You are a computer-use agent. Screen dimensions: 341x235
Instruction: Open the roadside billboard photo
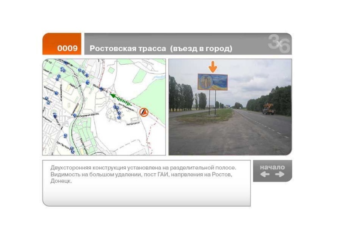point(230,128)
